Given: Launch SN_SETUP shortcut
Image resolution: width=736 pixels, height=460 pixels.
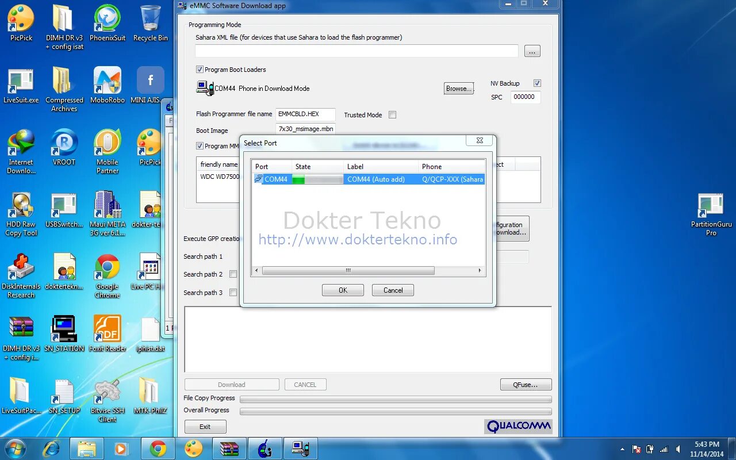Looking at the screenshot, I should tap(64, 396).
